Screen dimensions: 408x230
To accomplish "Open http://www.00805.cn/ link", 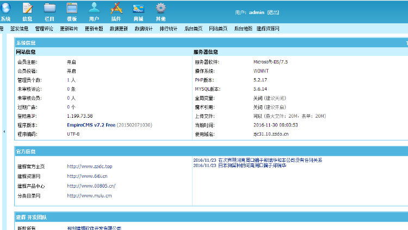I will point(91,186).
